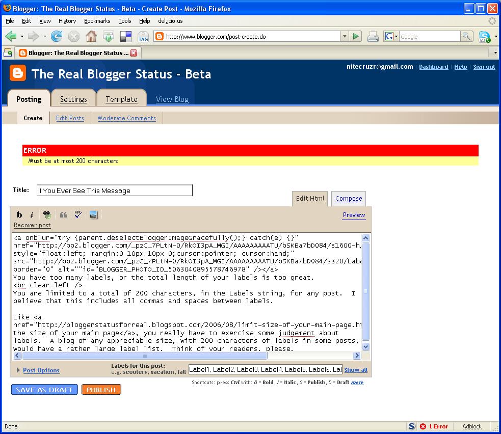Image resolution: width=501 pixels, height=434 pixels.
Task: Click the Skype toolbar icon
Action: point(484,37)
